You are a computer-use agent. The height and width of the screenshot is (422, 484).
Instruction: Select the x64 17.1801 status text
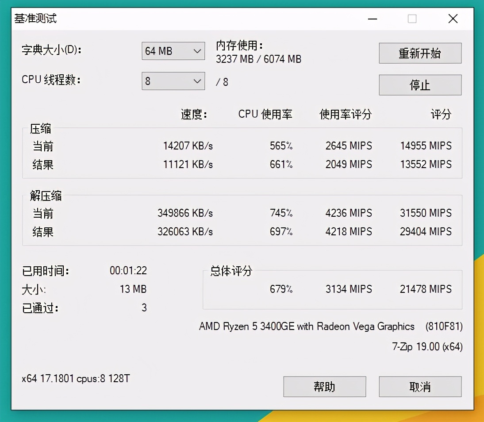75,379
